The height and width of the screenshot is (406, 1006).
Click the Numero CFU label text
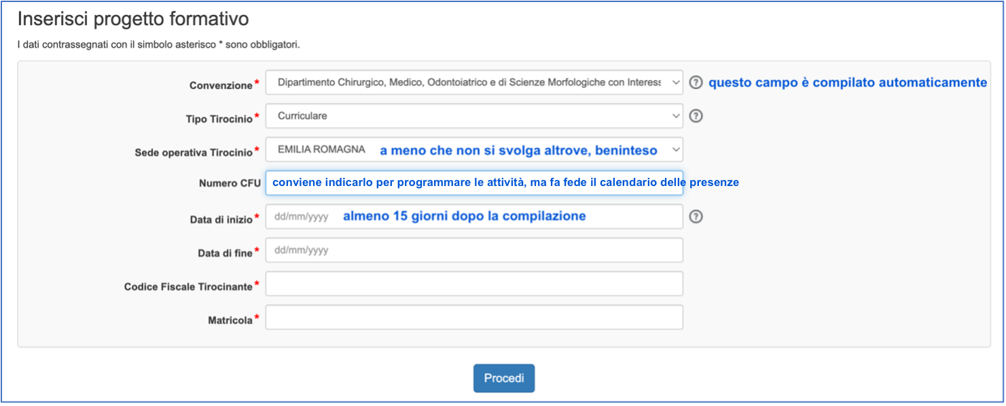[230, 183]
